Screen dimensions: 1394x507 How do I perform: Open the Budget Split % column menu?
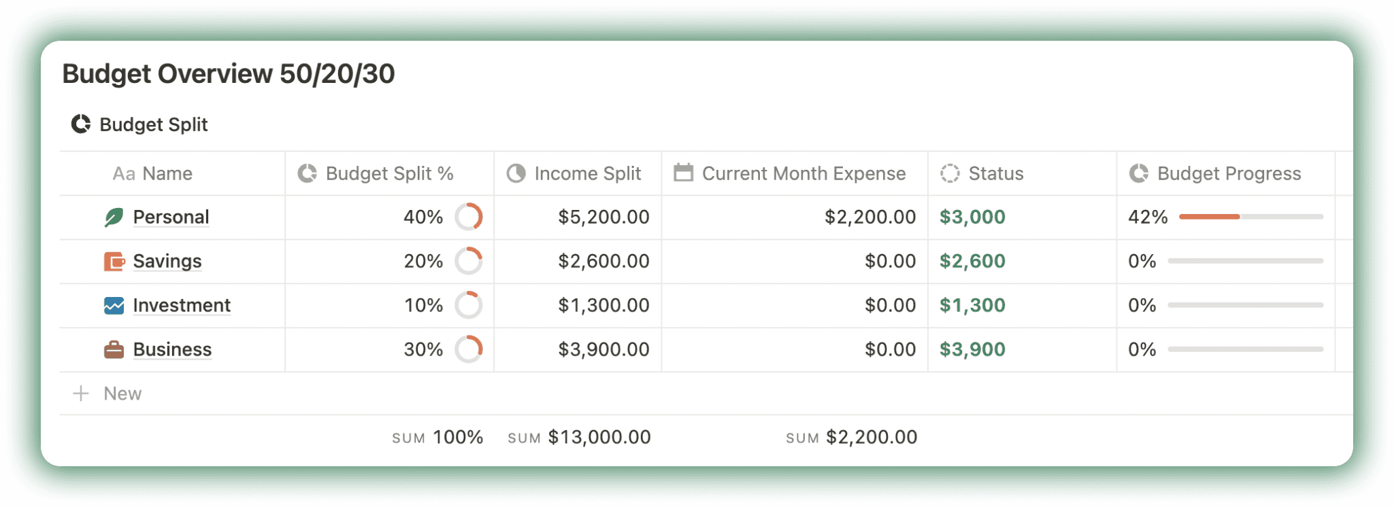pyautogui.click(x=388, y=173)
